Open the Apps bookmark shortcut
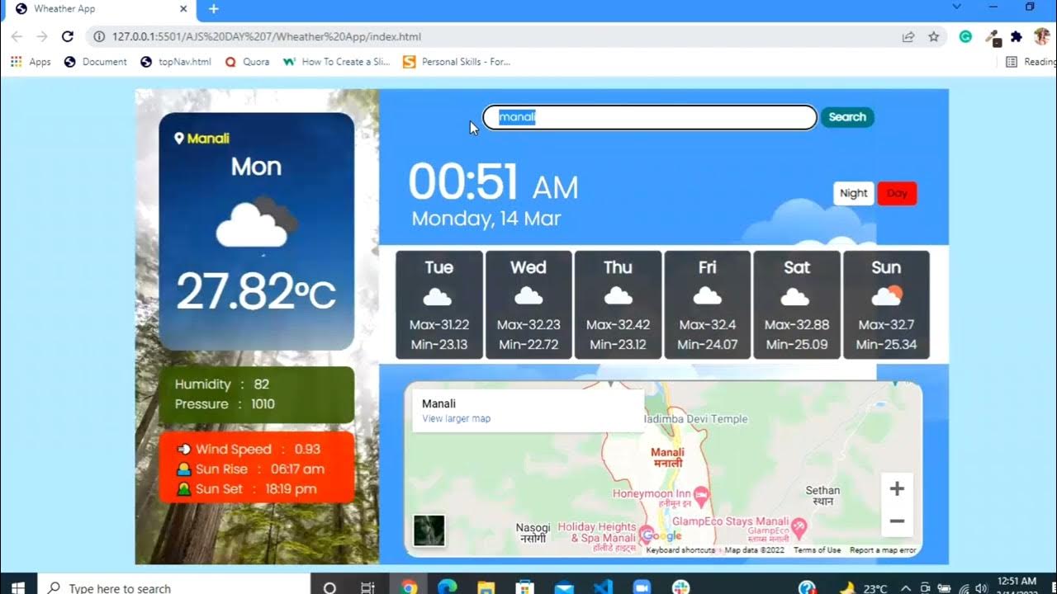Viewport: 1057px width, 594px height. point(31,61)
